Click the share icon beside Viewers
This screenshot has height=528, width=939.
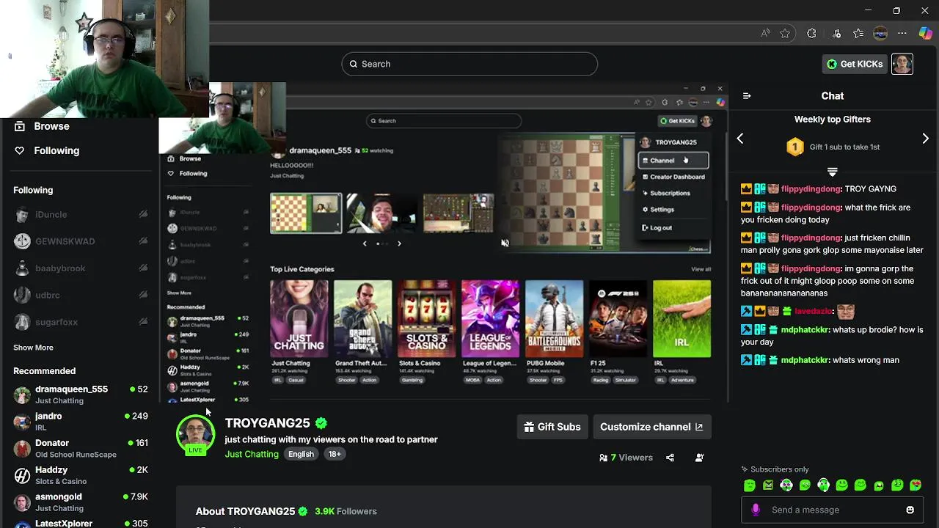click(670, 458)
